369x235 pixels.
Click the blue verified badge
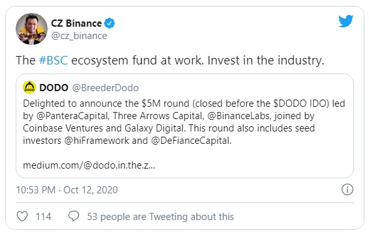click(x=110, y=23)
